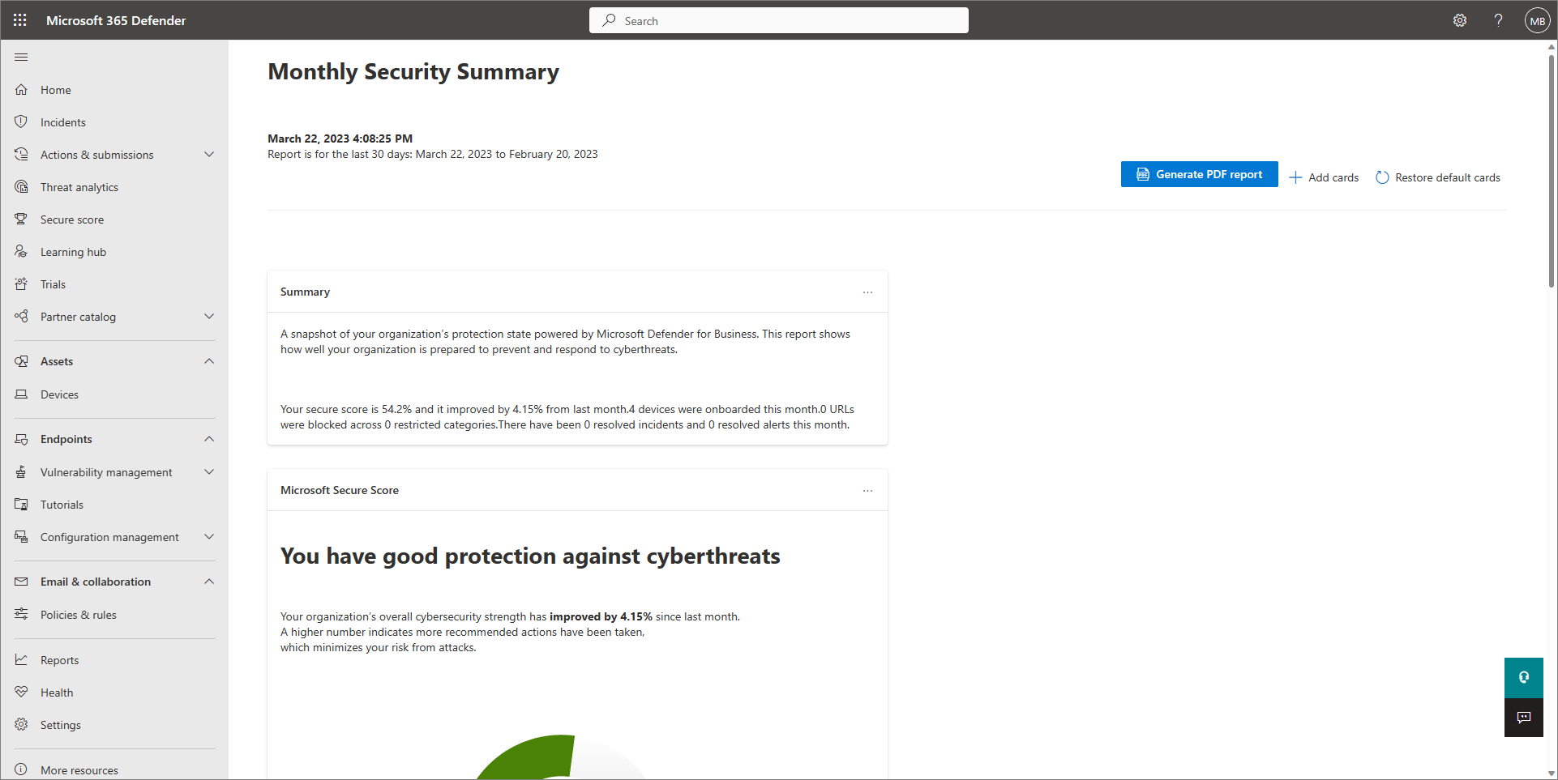This screenshot has width=1558, height=780.
Task: Open Microsoft Secure Score card ellipsis menu
Action: [x=867, y=490]
